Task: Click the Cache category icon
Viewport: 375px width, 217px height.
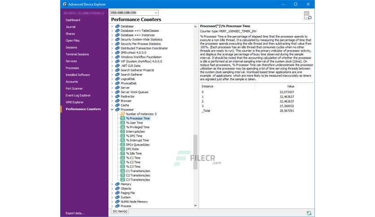Action: (117, 105)
